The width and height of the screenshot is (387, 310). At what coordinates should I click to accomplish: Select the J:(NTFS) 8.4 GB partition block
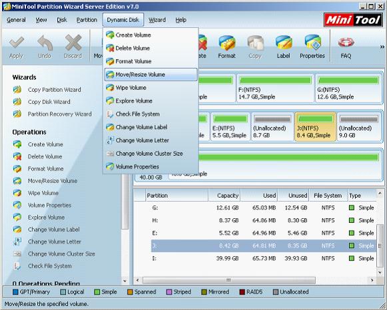315,126
